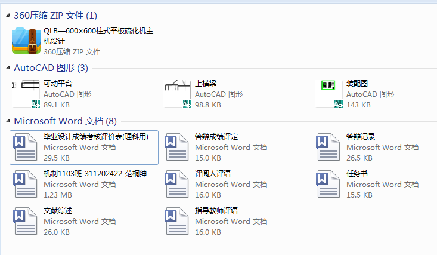Viewport: 437px width, 255px height.
Task: Select the 上横梁 AutoCAD drawing thumbnail
Action: click(x=178, y=94)
